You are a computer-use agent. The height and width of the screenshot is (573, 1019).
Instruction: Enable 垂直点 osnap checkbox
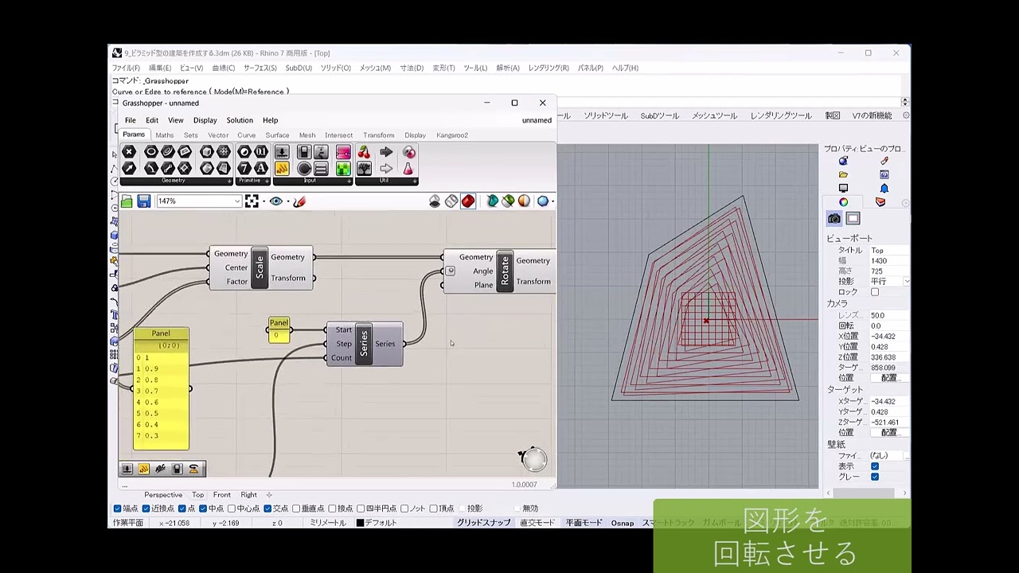pyautogui.click(x=296, y=509)
